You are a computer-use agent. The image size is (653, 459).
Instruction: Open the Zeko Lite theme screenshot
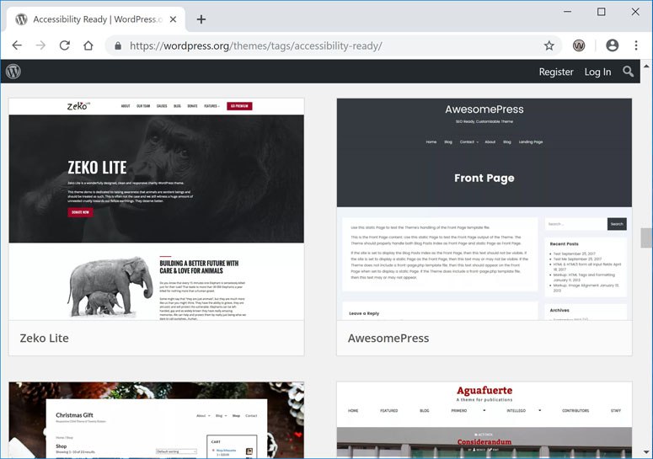tap(156, 210)
